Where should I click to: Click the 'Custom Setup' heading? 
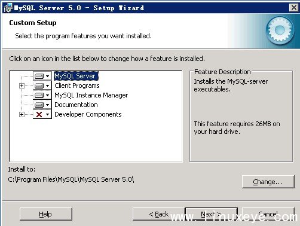[33, 23]
